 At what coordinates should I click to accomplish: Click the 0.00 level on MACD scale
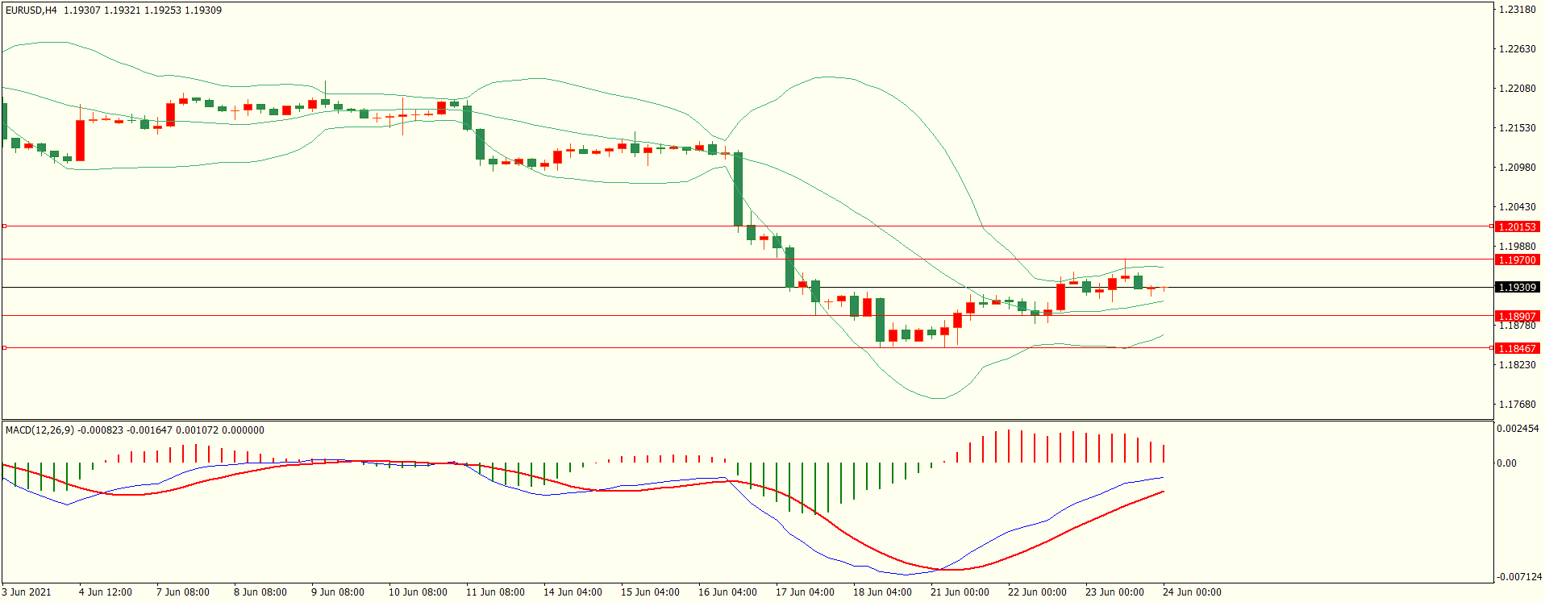[x=1506, y=463]
